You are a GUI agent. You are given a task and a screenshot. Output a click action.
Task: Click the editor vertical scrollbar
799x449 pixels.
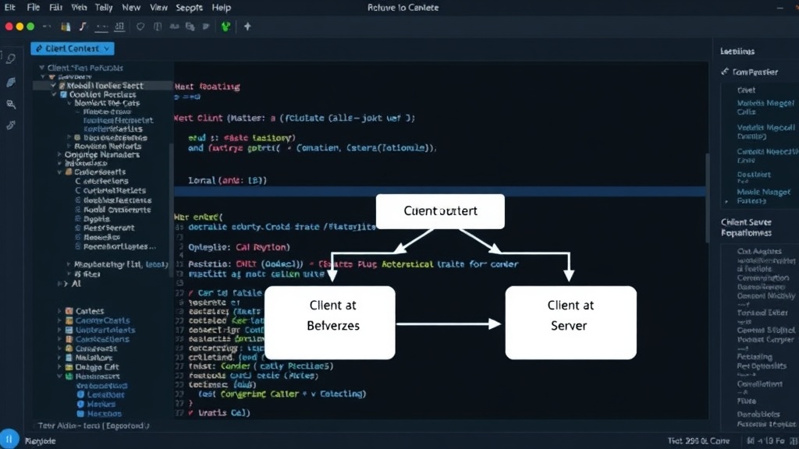[x=707, y=199]
